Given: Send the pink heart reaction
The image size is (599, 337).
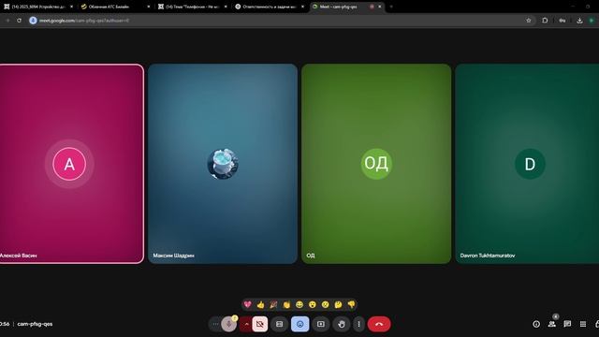Looking at the screenshot, I should pyautogui.click(x=247, y=304).
